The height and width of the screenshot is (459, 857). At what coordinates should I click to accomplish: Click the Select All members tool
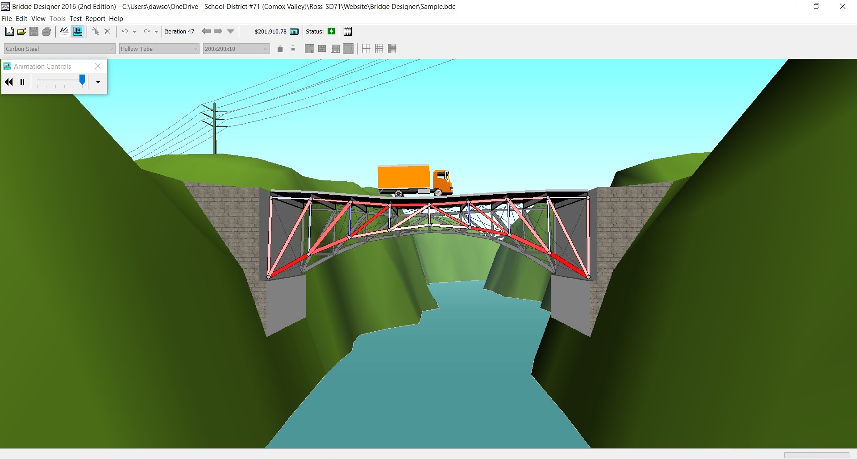(x=95, y=31)
